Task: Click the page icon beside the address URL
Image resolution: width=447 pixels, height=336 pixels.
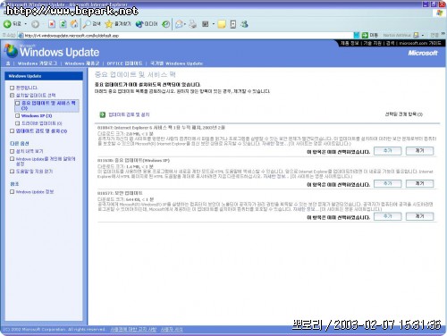Action: (21, 36)
